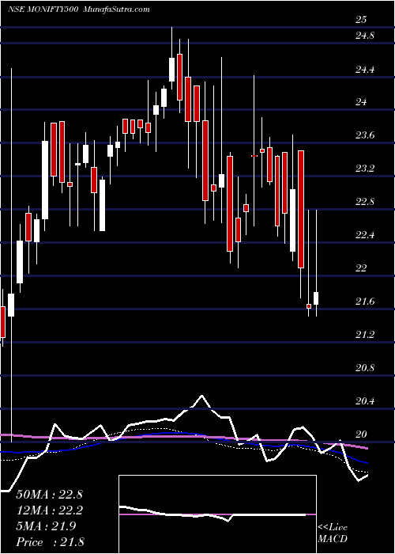Click the 20.4 price axis label
This screenshot has width=395, height=554.
point(364,401)
